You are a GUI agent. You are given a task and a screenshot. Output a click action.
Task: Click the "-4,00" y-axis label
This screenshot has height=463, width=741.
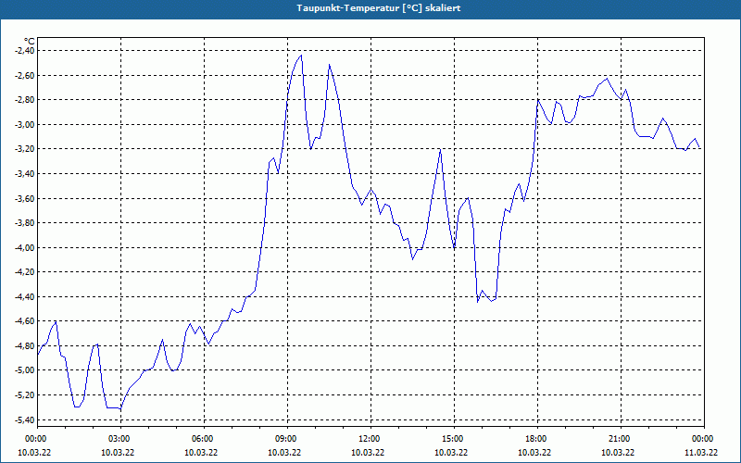coord(23,247)
